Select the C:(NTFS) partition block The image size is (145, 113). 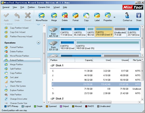tap(66, 32)
